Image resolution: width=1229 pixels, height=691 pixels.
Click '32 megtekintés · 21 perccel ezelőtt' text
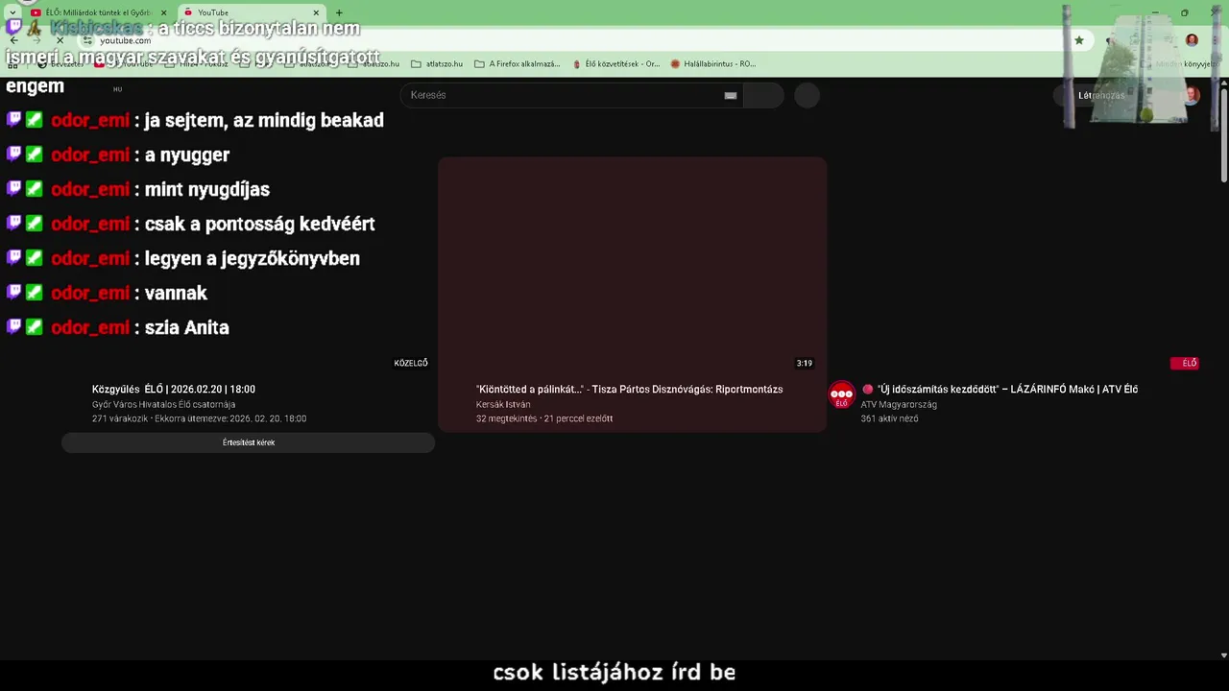click(x=544, y=418)
